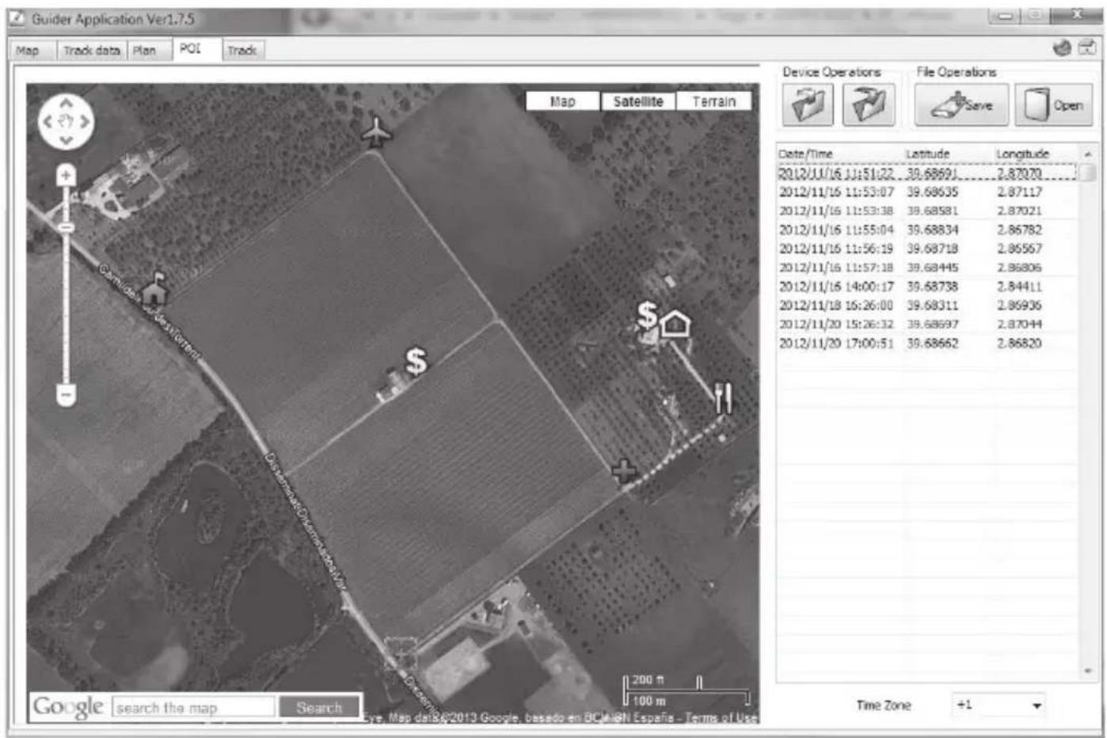Select row 2012/11/16 14:00:17
The image size is (1107, 738).
(x=927, y=287)
